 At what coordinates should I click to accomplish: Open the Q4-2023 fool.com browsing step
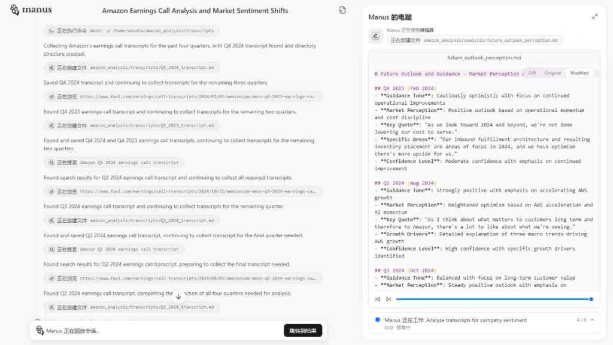coord(183,96)
